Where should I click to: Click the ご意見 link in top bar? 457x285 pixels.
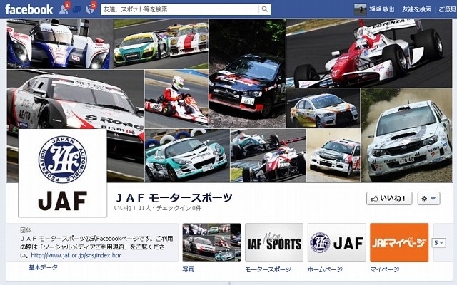point(448,9)
